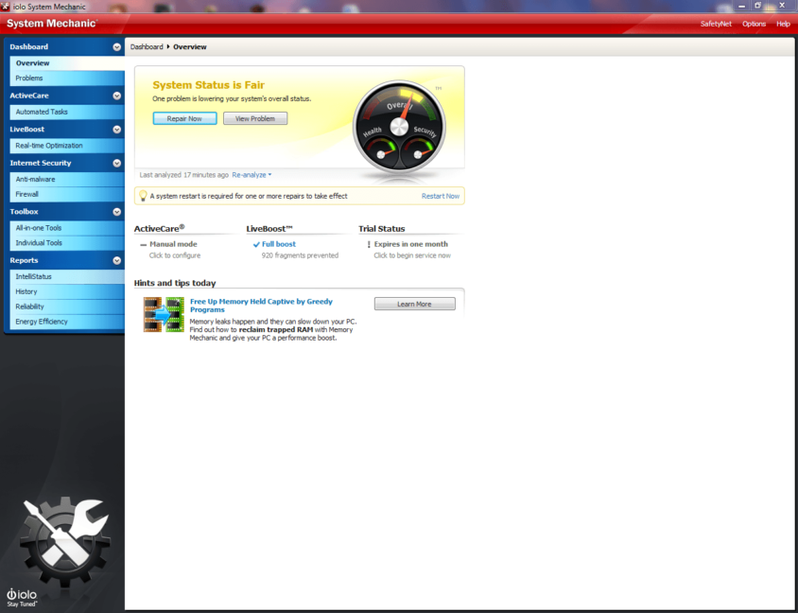Viewport: 798px width, 613px height.
Task: Click the Trial Status exclamation icon
Action: point(369,244)
